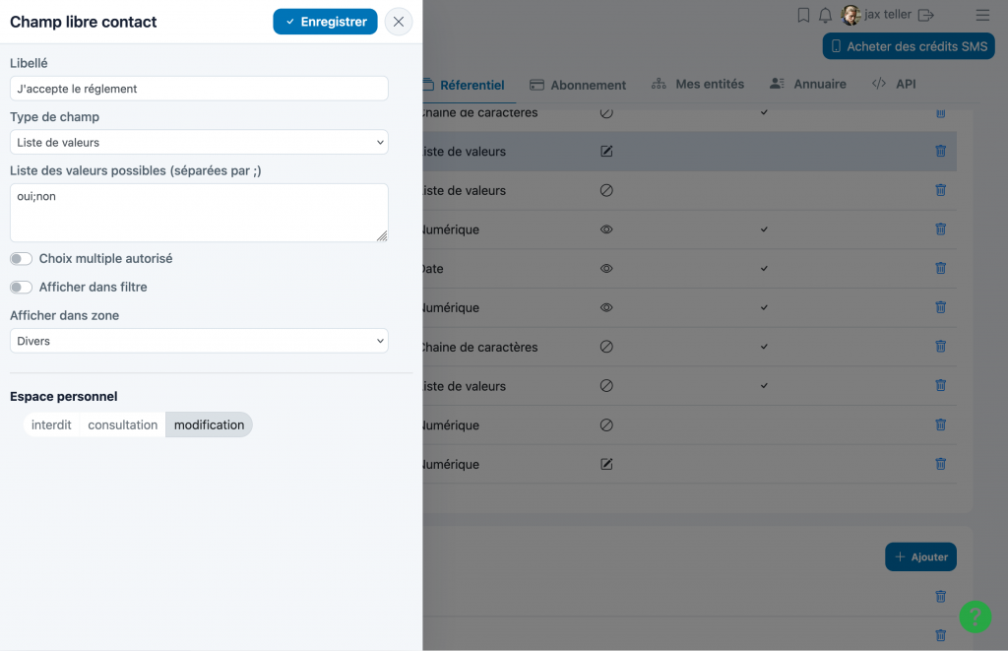Edit the Libellé text field
The height and width of the screenshot is (651, 1008).
point(199,89)
